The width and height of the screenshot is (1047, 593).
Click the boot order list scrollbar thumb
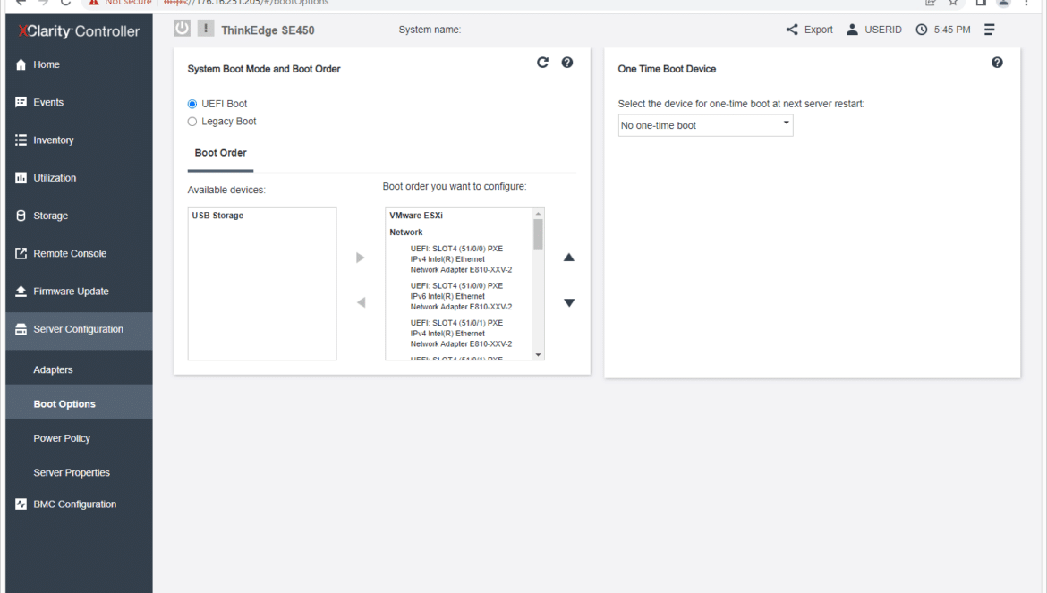click(x=538, y=234)
